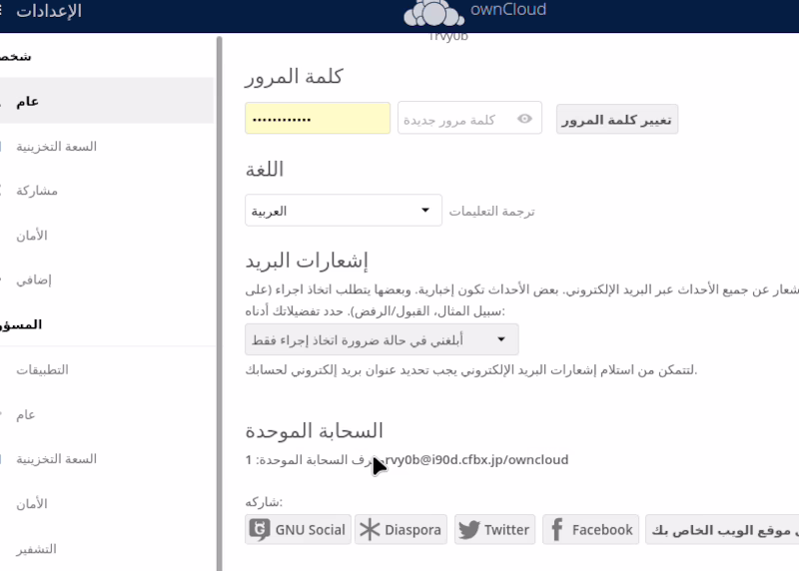Open التشفير encryption admin settings
Image resolution: width=799 pixels, height=571 pixels.
point(36,549)
